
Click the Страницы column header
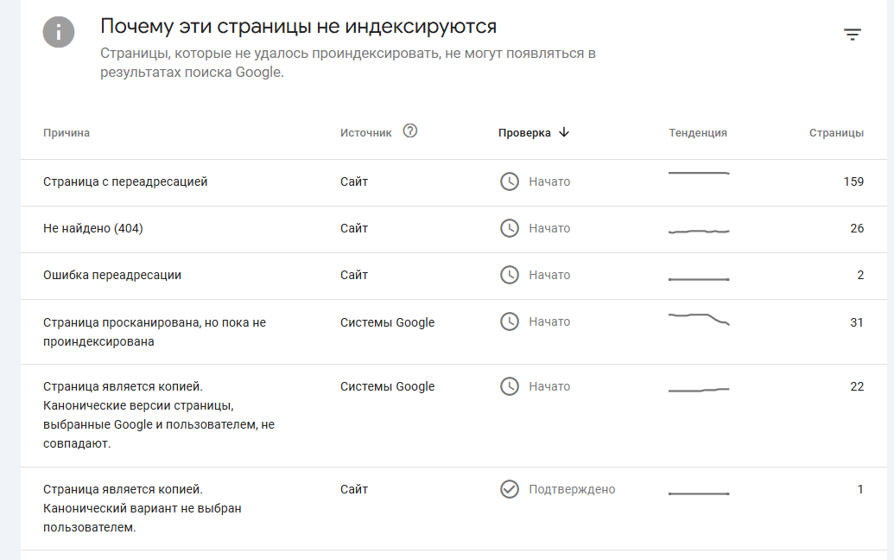[x=836, y=133]
